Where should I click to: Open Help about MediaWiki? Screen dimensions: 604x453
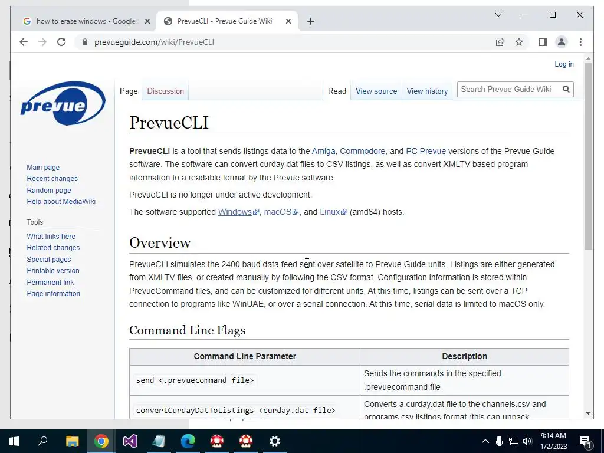(61, 202)
